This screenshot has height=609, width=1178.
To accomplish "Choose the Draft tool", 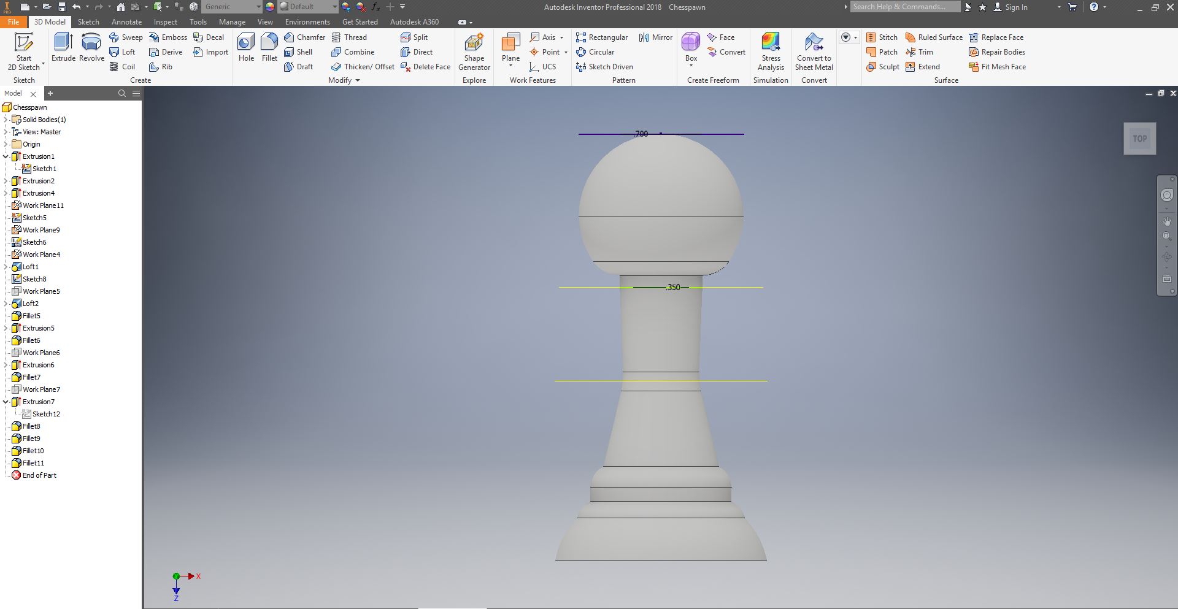I will [x=298, y=67].
